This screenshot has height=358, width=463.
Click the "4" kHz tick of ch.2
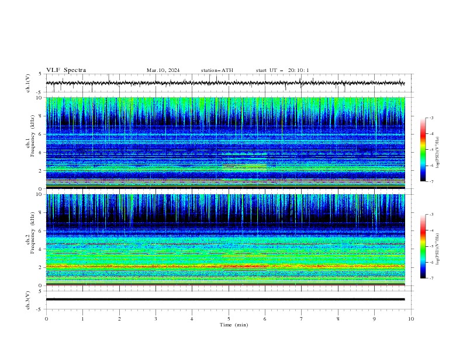42,249
